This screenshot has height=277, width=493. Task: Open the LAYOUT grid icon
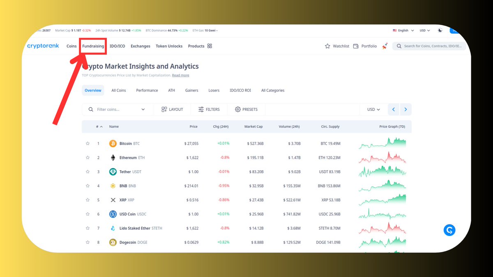tap(164, 109)
